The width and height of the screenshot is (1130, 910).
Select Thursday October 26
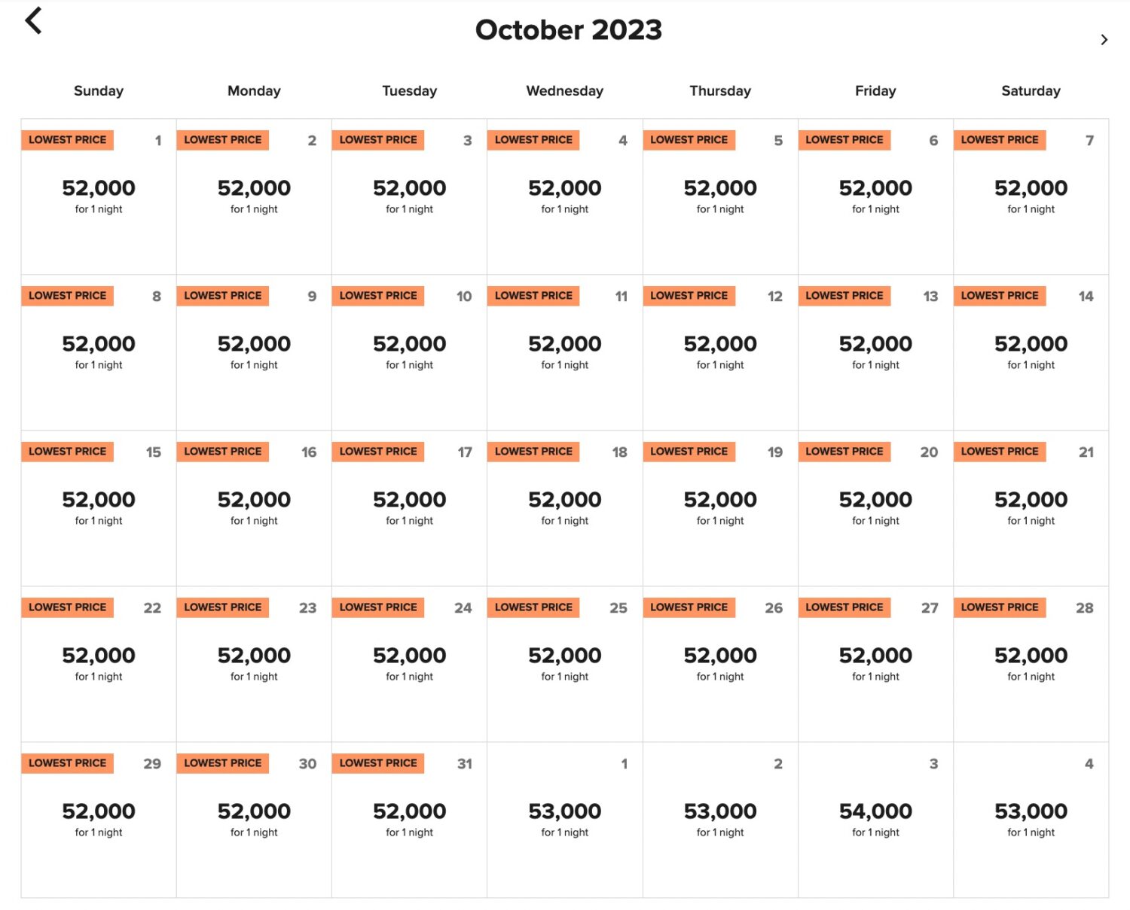click(x=720, y=663)
